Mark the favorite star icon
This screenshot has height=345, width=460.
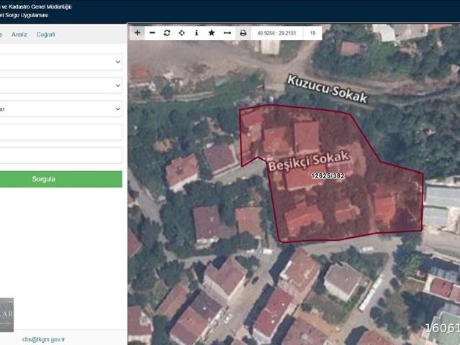coord(212,33)
